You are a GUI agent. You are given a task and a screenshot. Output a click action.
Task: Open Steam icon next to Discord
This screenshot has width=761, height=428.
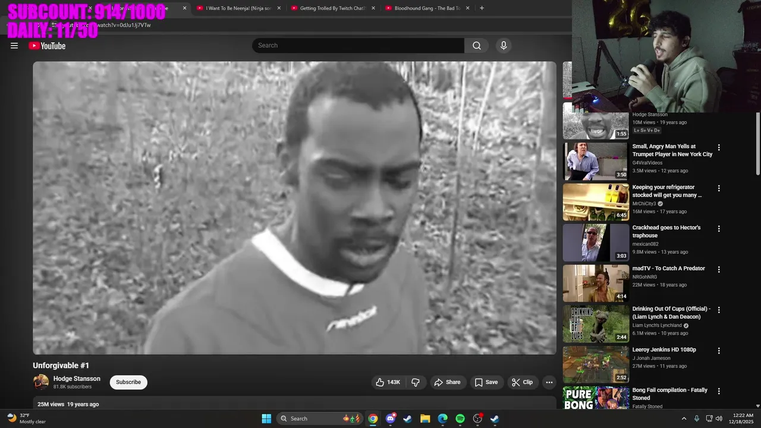pos(408,418)
